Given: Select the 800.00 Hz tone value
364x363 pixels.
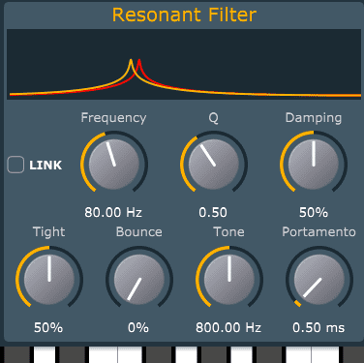Looking at the screenshot, I should click(228, 327).
